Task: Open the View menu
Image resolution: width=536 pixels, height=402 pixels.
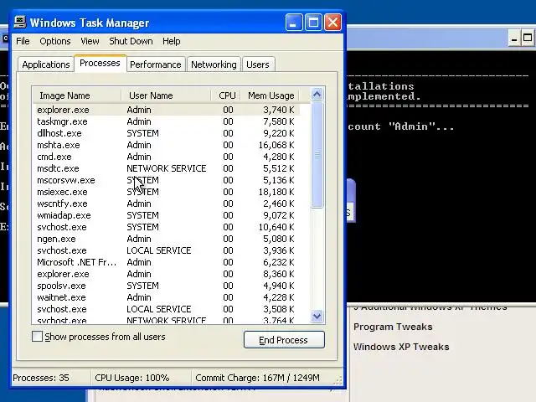Action: tap(90, 41)
